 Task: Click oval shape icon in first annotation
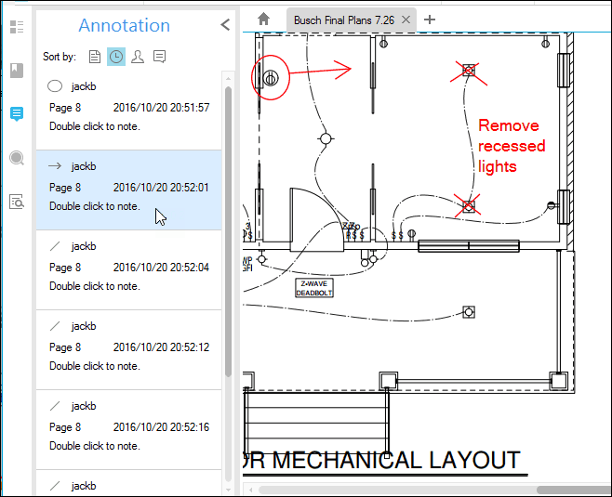point(55,86)
